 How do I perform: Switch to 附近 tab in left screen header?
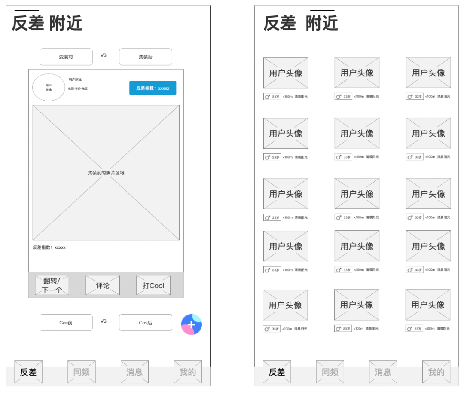(65, 23)
